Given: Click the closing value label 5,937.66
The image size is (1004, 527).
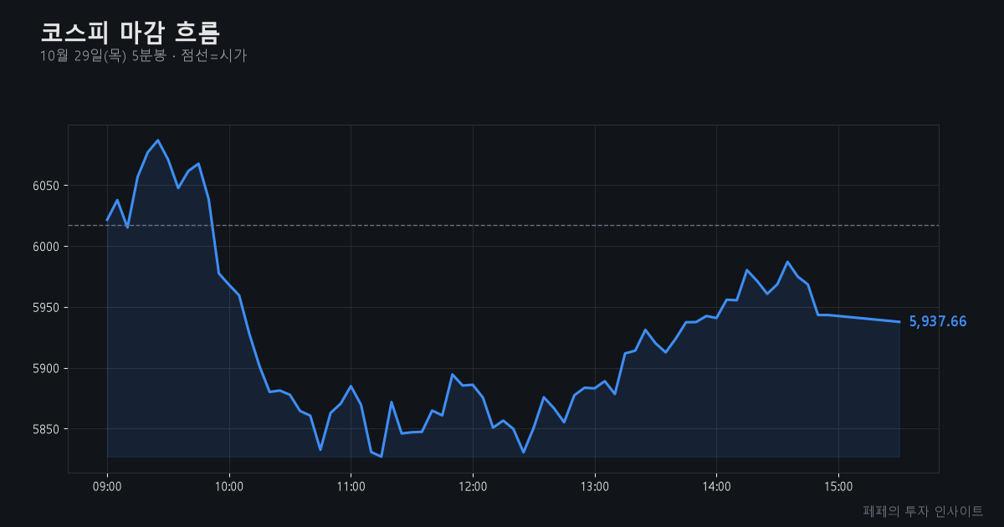Looking at the screenshot, I should coord(938,321).
